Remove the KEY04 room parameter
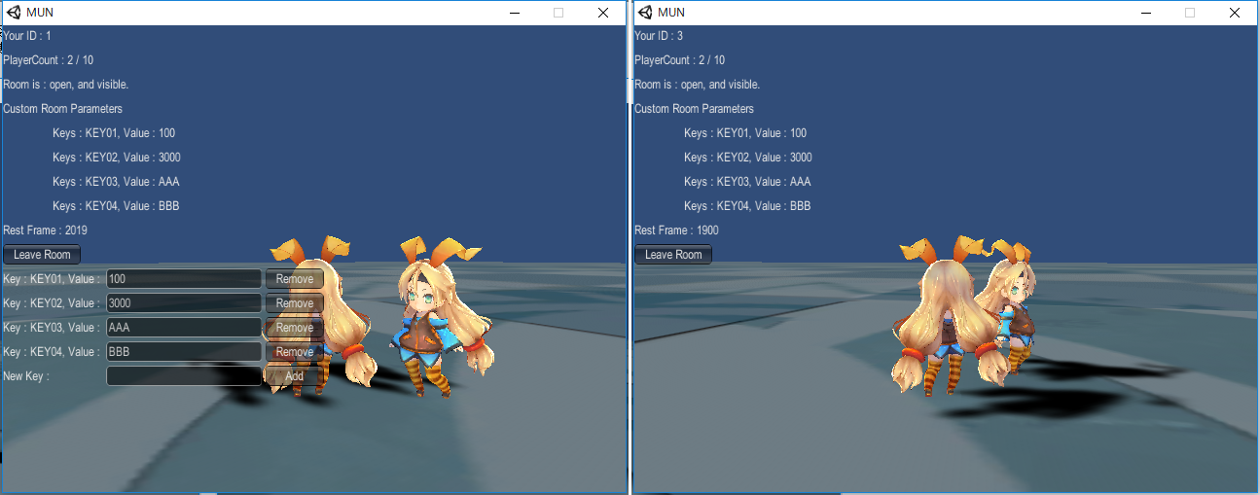 [295, 352]
